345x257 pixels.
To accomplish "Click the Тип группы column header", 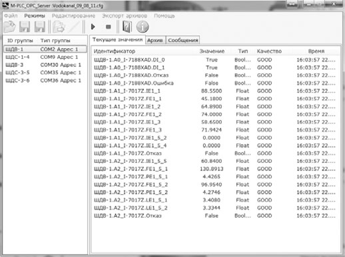I will (55, 41).
